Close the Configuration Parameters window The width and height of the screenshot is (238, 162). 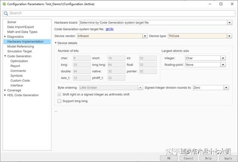232,4
